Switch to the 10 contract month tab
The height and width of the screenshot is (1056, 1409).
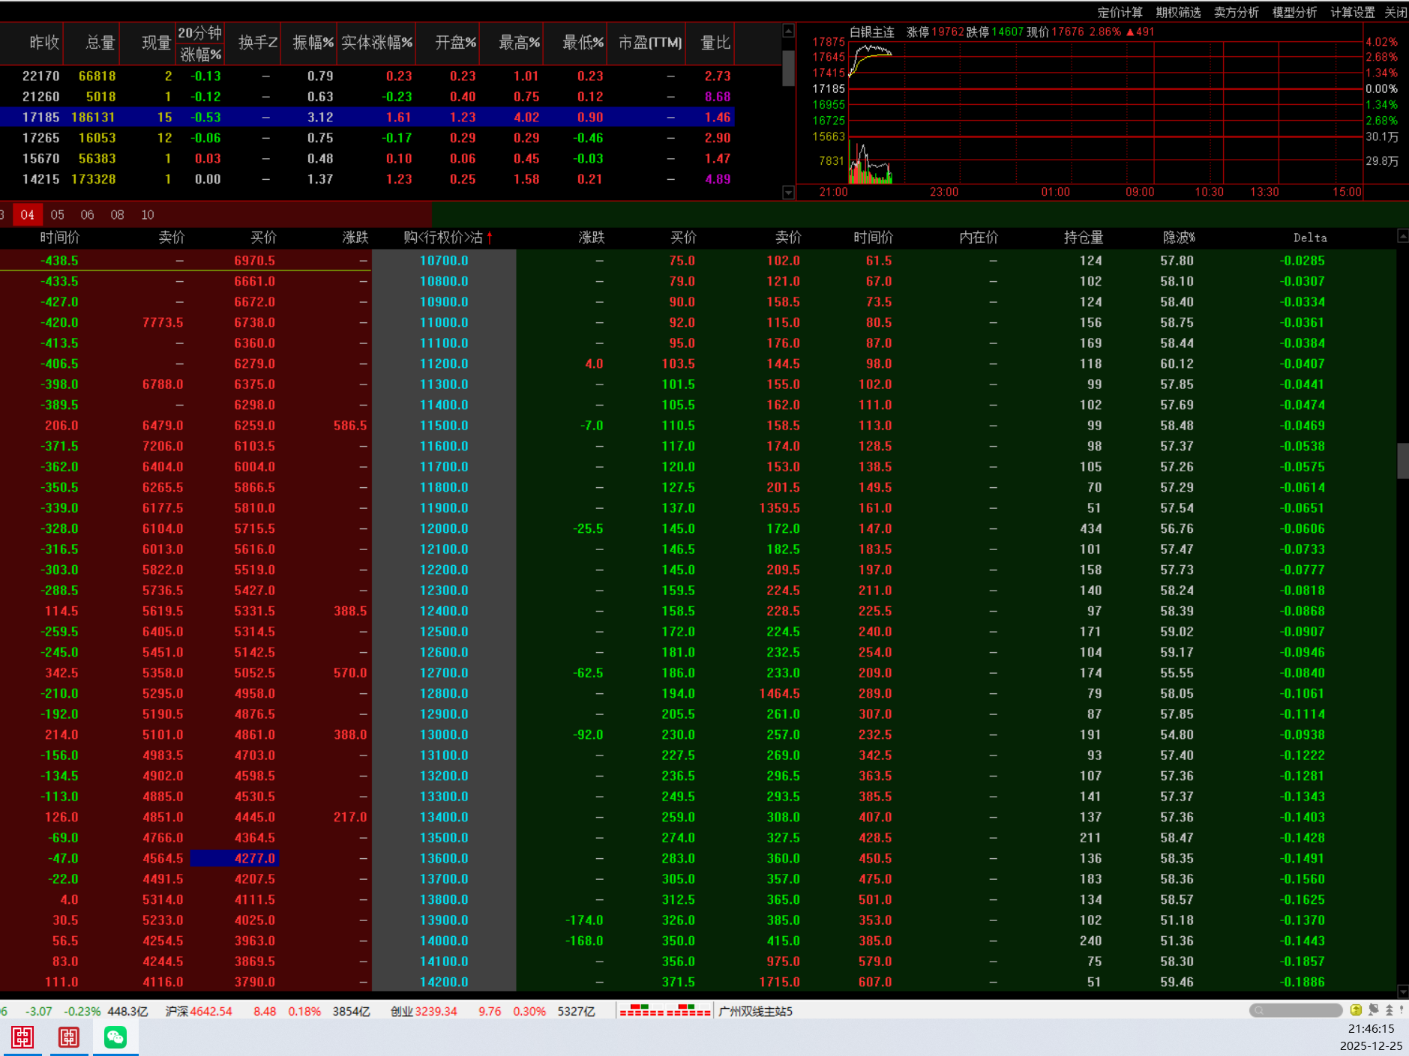[148, 215]
